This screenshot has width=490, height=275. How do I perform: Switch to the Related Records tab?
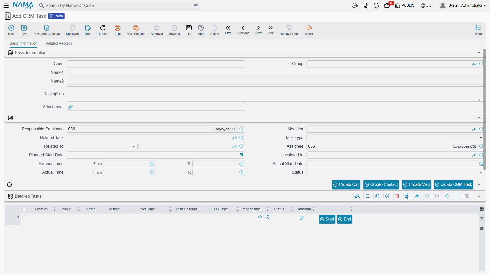(59, 43)
